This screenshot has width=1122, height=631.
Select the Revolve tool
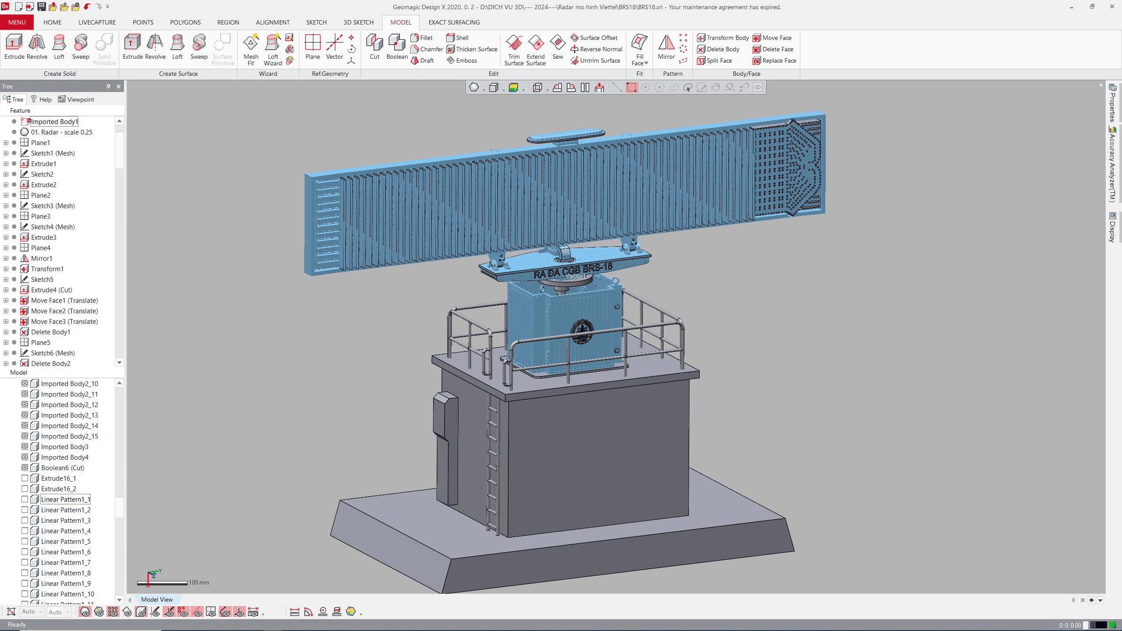[37, 47]
